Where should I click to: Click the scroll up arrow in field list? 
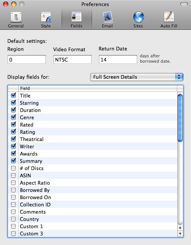pos(180,228)
